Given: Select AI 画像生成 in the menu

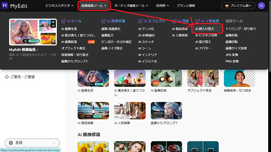Looking at the screenshot, I should click(x=69, y=29).
